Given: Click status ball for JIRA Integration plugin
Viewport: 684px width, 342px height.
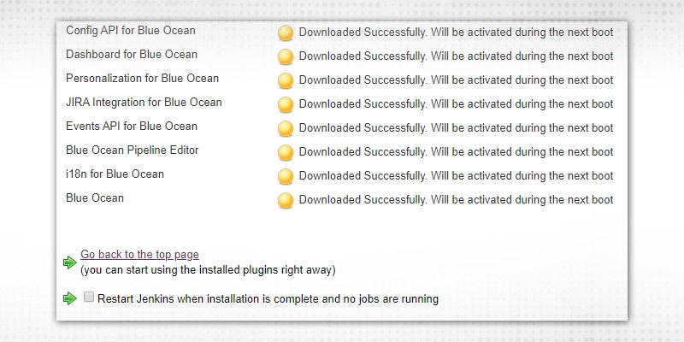Looking at the screenshot, I should click(x=286, y=105).
